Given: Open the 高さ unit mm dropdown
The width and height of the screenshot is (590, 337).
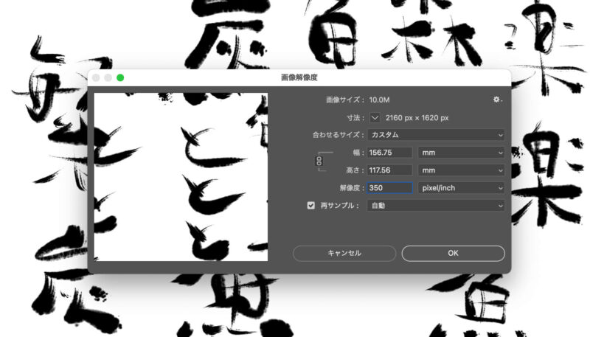Looking at the screenshot, I should tap(462, 170).
